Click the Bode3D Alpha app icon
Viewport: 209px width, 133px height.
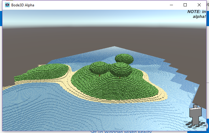tap(7, 5)
